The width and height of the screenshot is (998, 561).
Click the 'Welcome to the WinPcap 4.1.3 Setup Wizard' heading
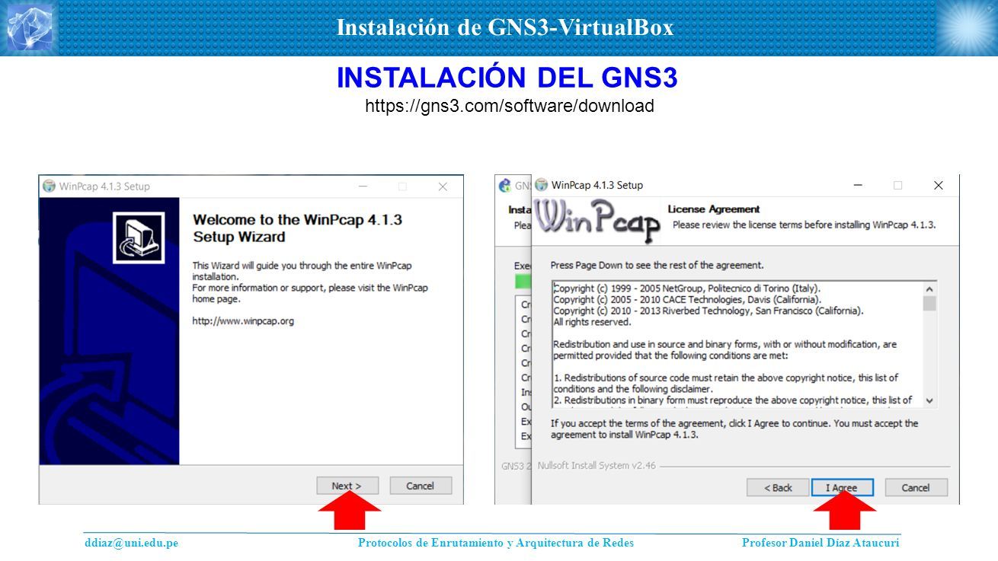pyautogui.click(x=297, y=228)
